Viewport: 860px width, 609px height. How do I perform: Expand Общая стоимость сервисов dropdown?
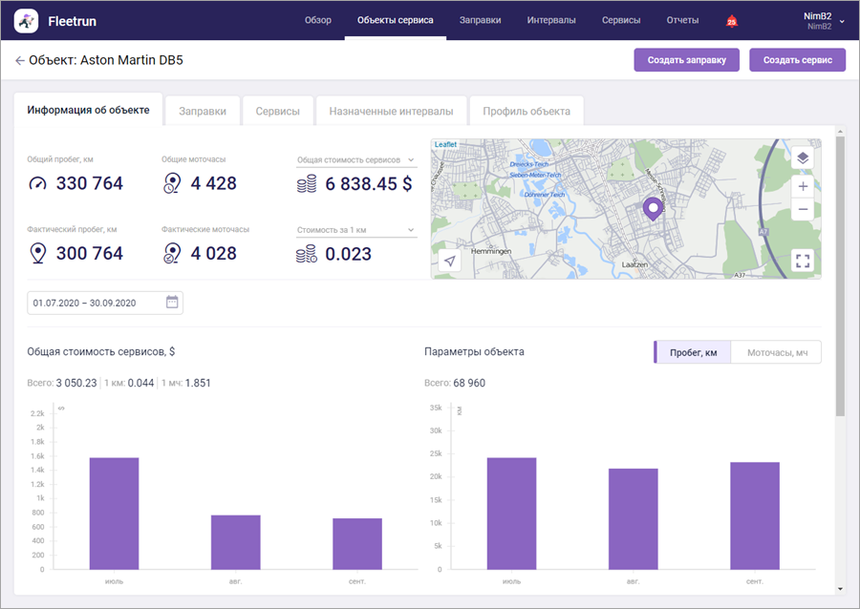click(x=411, y=160)
